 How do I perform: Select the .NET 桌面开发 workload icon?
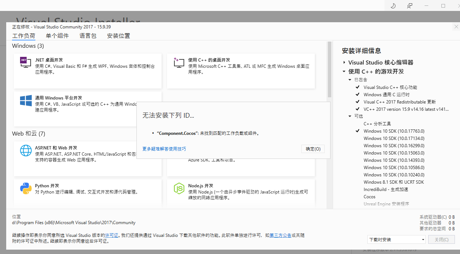tap(26, 63)
